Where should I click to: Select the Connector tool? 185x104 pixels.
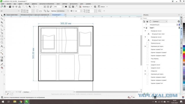click(x=2, y=53)
